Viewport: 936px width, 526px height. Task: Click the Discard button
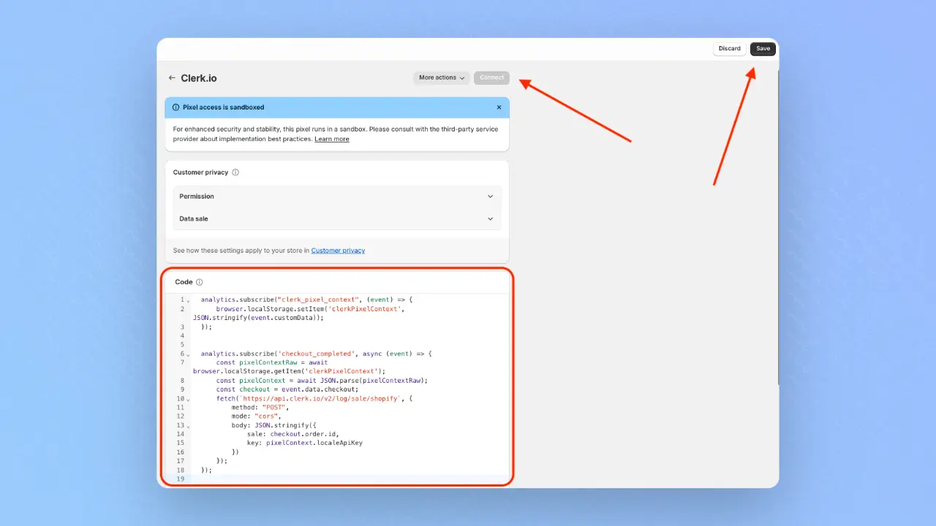729,49
